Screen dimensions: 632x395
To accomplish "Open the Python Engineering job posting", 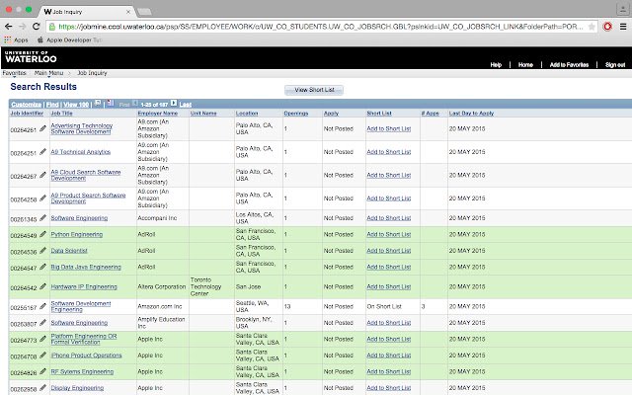I will 77,234.
